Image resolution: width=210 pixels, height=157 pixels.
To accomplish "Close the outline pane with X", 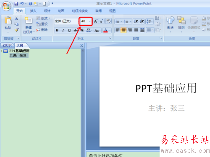I will pyautogui.click(x=82, y=46).
